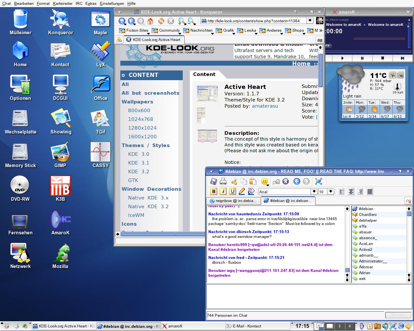Viewport: 414px width, 331px height.
Task: Click the chat toolbar Back arrow
Action: (x=297, y=181)
